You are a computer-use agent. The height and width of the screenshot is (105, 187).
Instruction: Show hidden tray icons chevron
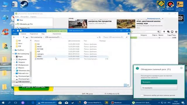[x=159, y=103]
